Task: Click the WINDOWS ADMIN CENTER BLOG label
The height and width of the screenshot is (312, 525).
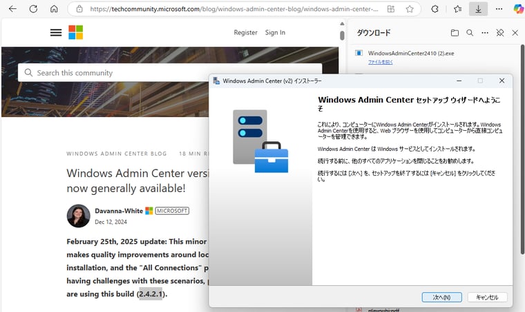Action: (x=117, y=154)
